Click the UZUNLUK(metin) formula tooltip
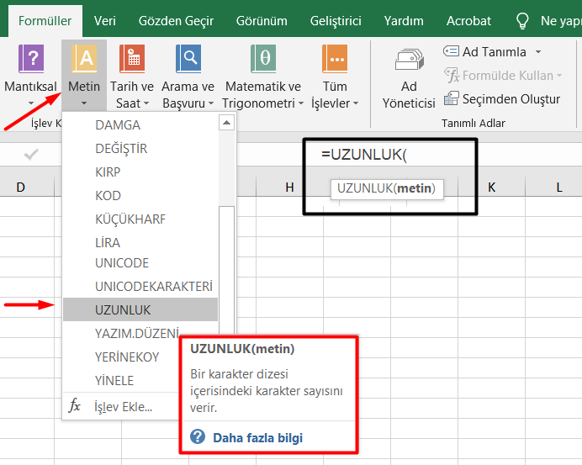Viewport: 582px width, 465px height. 387,188
